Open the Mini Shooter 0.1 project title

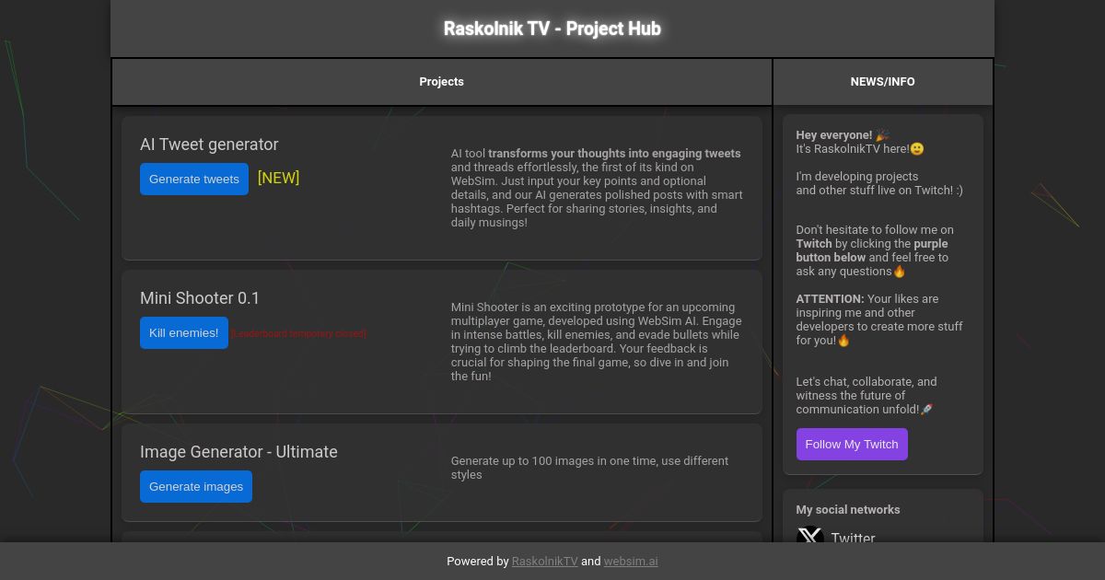click(x=200, y=298)
